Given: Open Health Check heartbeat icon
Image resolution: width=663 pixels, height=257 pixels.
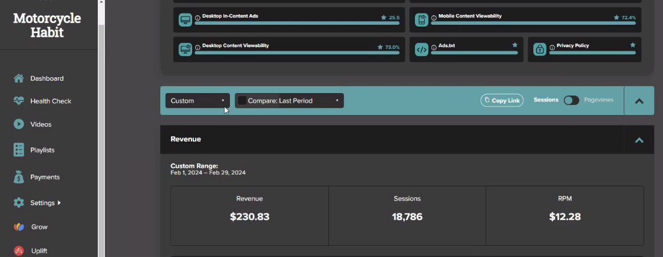Looking at the screenshot, I should click(19, 101).
